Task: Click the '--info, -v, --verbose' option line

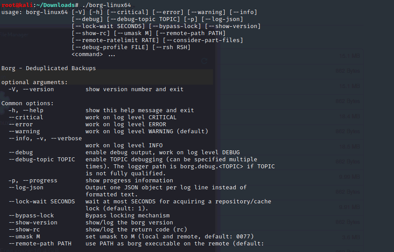Action: click(x=45, y=138)
